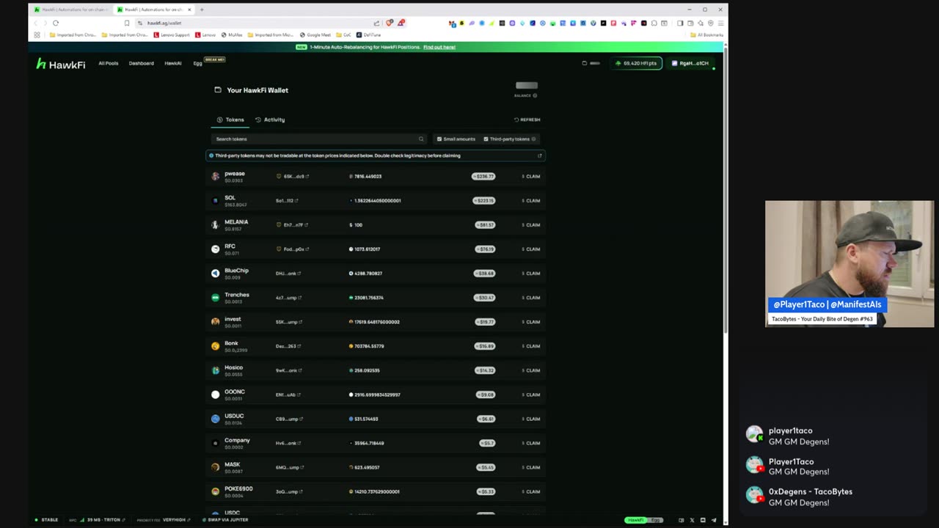The height and width of the screenshot is (528, 939).
Task: Click the Bonk token icon
Action: pyautogui.click(x=215, y=345)
